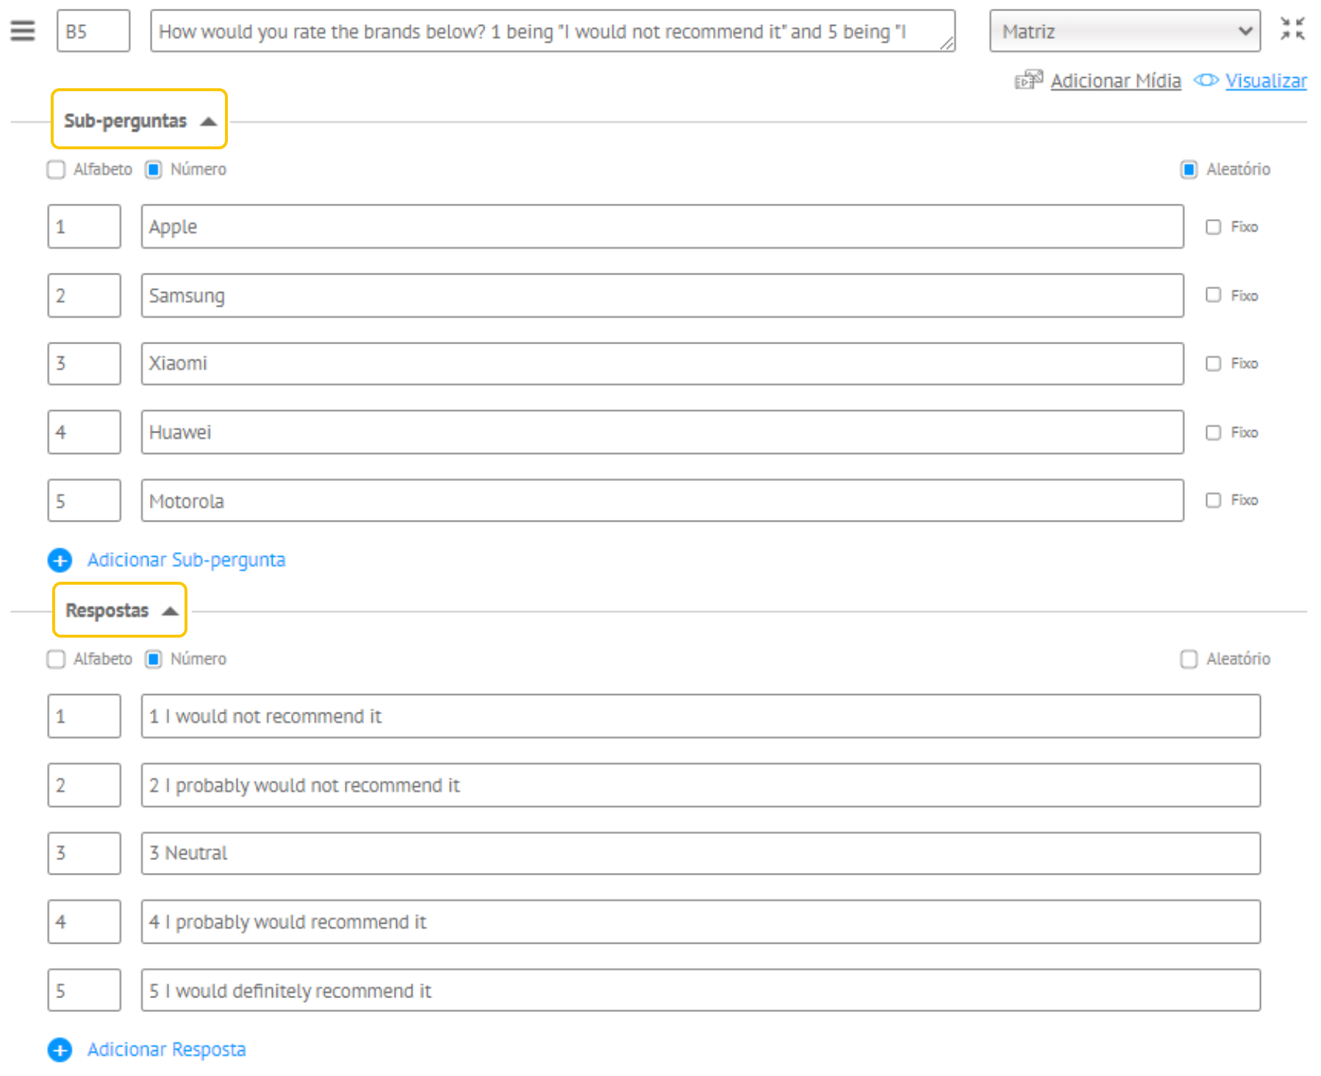This screenshot has height=1076, width=1321.
Task: Click number field beside '5 I would definitely recommend'
Action: point(85,991)
